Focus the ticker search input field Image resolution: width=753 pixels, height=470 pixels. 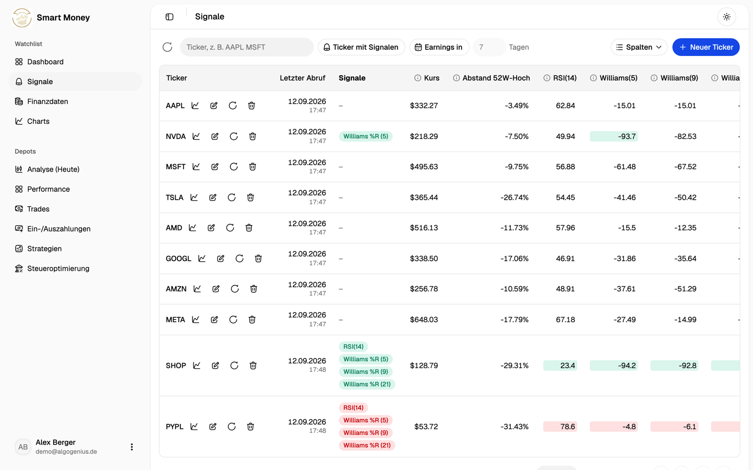247,47
